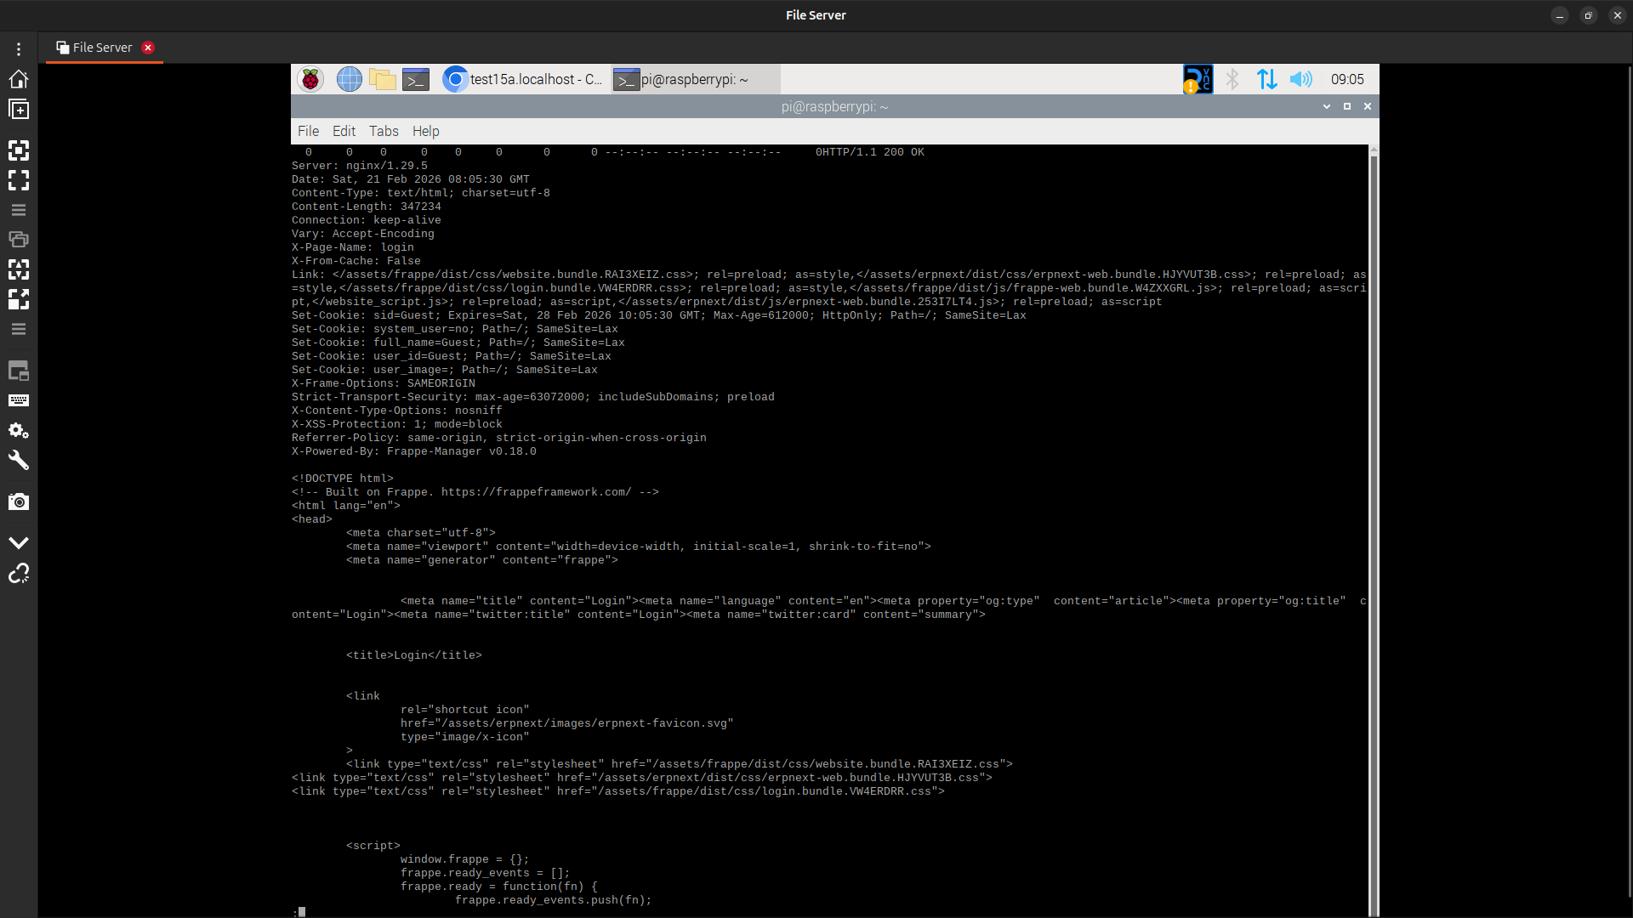This screenshot has width=1633, height=918.
Task: Open preferences gears icon in sidebar
Action: [x=19, y=431]
